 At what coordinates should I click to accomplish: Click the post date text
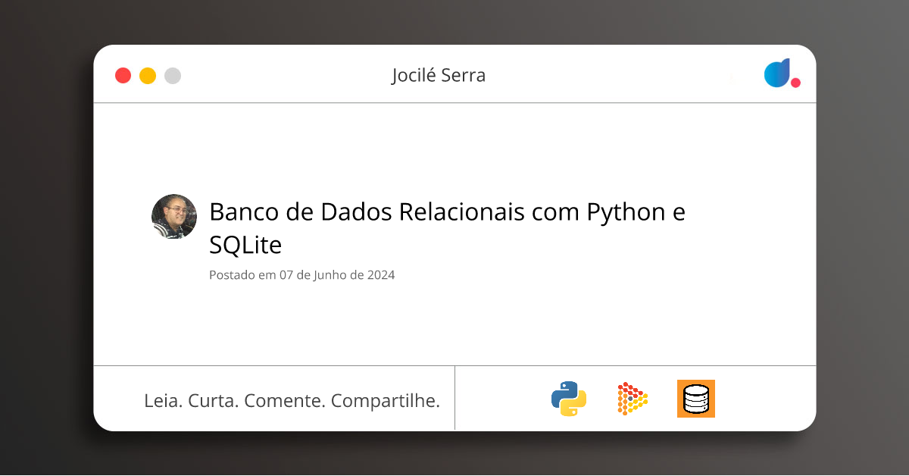pos(301,275)
